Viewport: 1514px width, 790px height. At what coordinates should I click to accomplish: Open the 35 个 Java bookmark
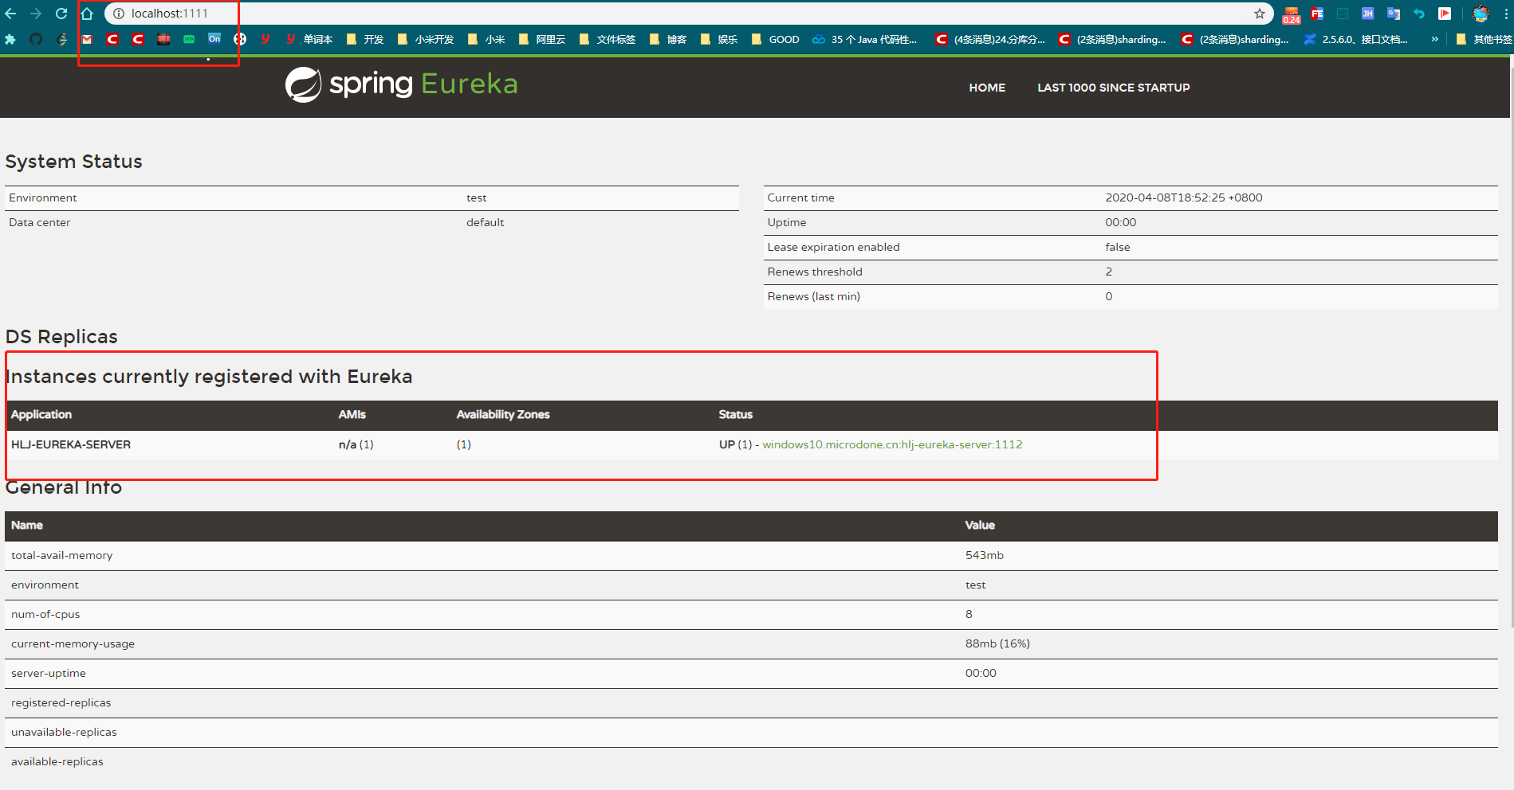pos(865,39)
